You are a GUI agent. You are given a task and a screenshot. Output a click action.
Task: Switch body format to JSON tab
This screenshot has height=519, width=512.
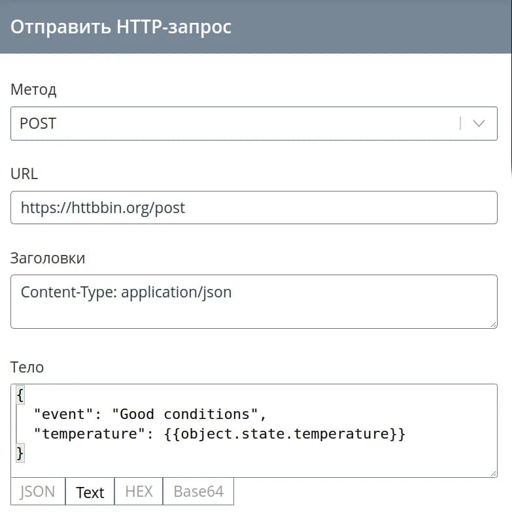pos(37,492)
